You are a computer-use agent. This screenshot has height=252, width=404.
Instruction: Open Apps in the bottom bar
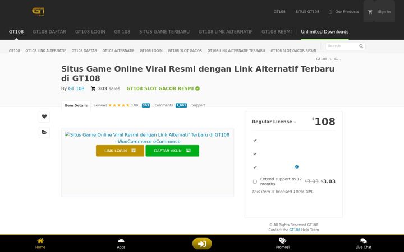121,243
